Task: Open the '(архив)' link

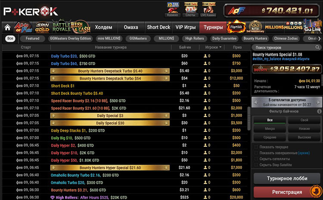Action: click(304, 153)
